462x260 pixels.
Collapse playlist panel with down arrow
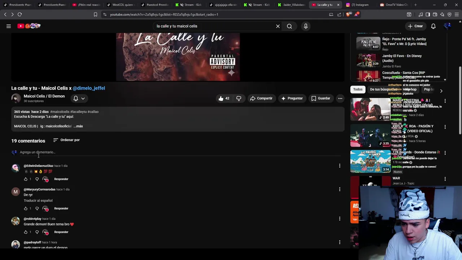[445, 80]
